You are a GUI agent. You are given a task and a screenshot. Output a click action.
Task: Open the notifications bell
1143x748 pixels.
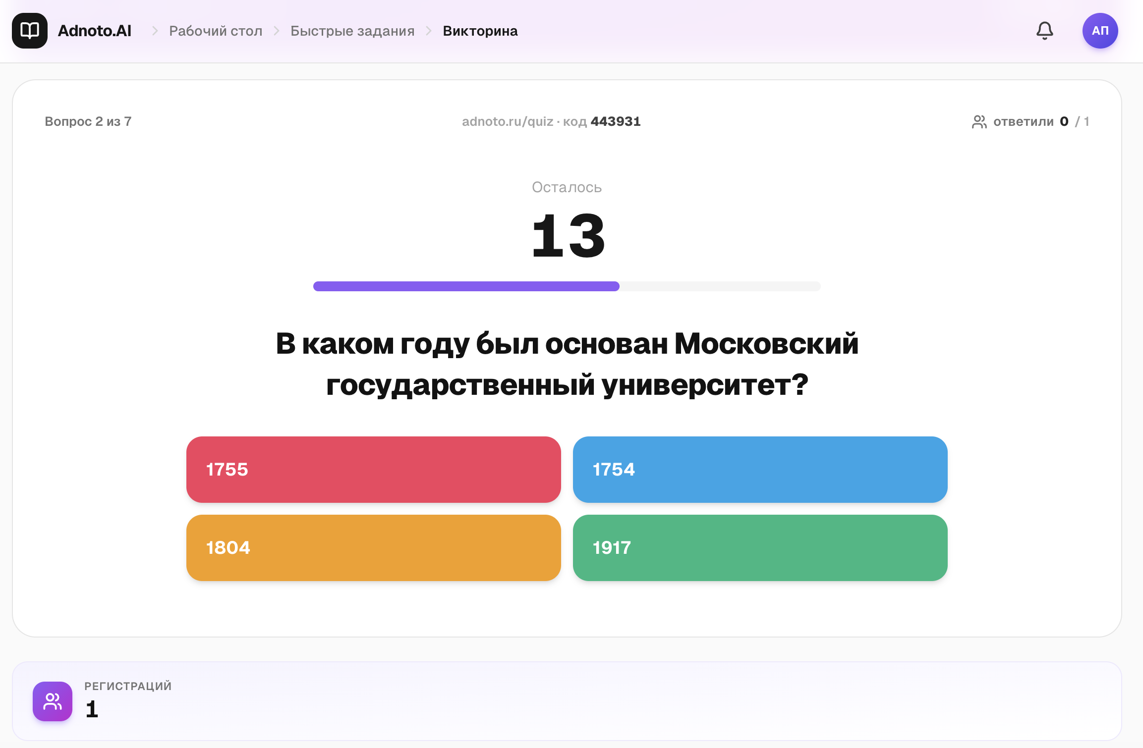point(1044,31)
